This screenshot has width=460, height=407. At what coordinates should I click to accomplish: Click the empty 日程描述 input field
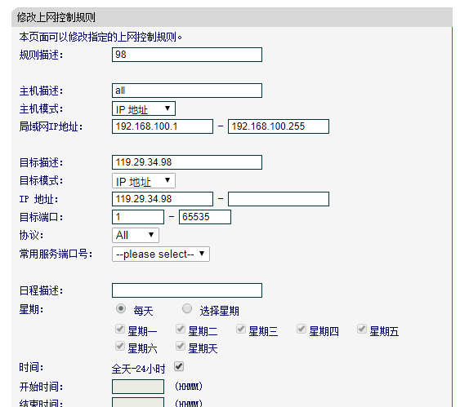point(187,290)
